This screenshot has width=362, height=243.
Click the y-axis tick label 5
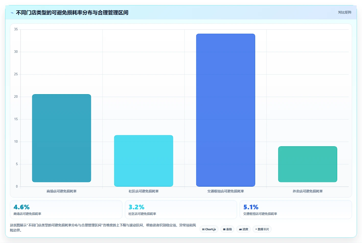coord(17,164)
